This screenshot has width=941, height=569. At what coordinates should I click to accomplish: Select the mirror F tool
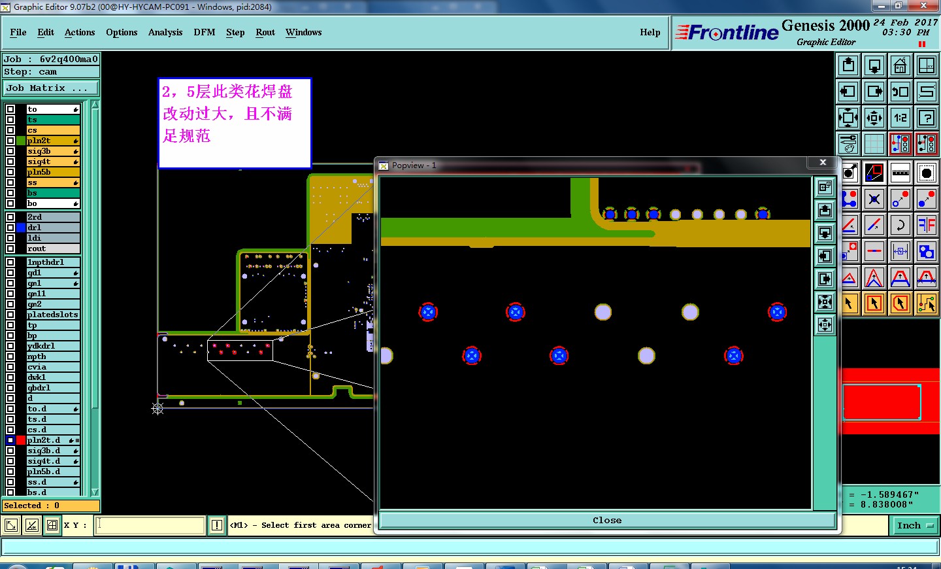point(927,225)
